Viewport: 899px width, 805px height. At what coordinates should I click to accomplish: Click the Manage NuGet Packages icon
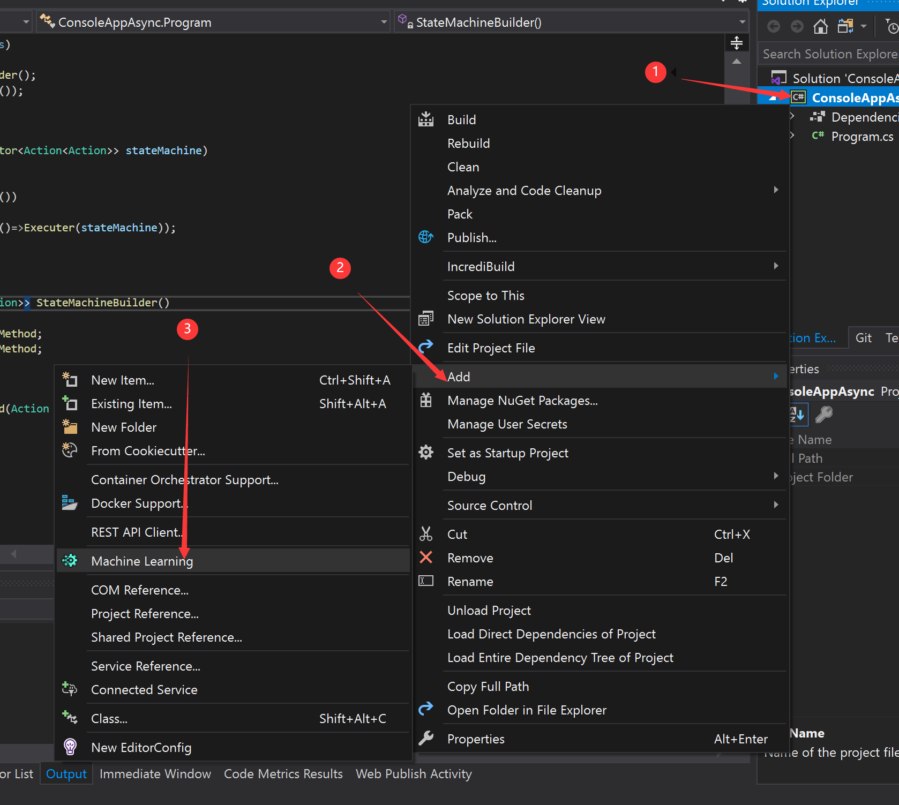pyautogui.click(x=426, y=400)
